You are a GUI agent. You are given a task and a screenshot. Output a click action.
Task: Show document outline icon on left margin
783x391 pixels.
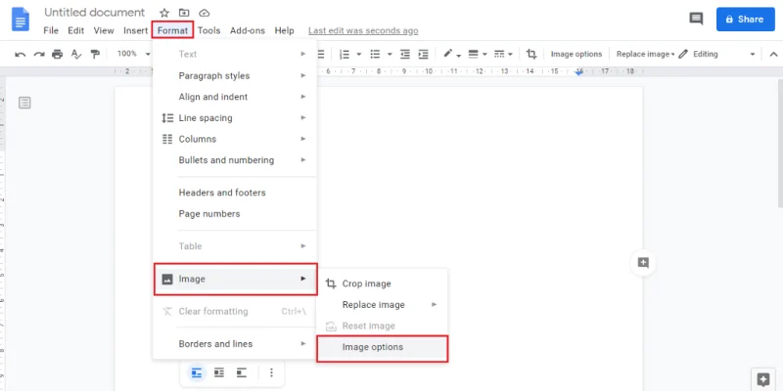pyautogui.click(x=24, y=104)
